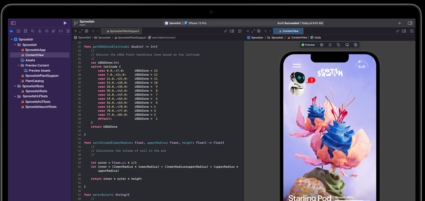Open the iPhone 13 Pro destination selector

(x=197, y=23)
